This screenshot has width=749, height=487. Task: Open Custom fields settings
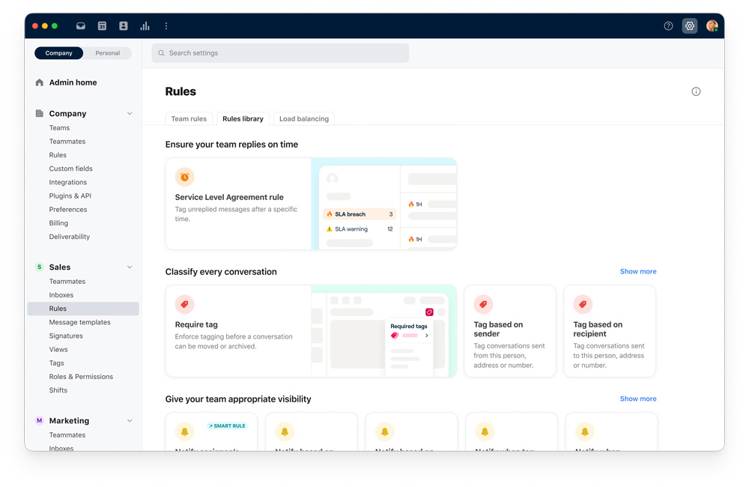click(70, 169)
